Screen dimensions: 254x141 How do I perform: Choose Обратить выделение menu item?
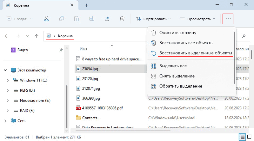(x=191, y=86)
